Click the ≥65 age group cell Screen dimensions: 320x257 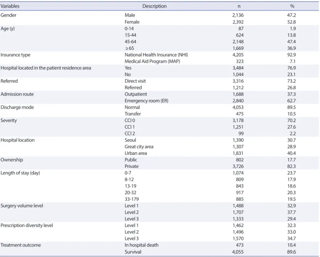pyautogui.click(x=130, y=48)
